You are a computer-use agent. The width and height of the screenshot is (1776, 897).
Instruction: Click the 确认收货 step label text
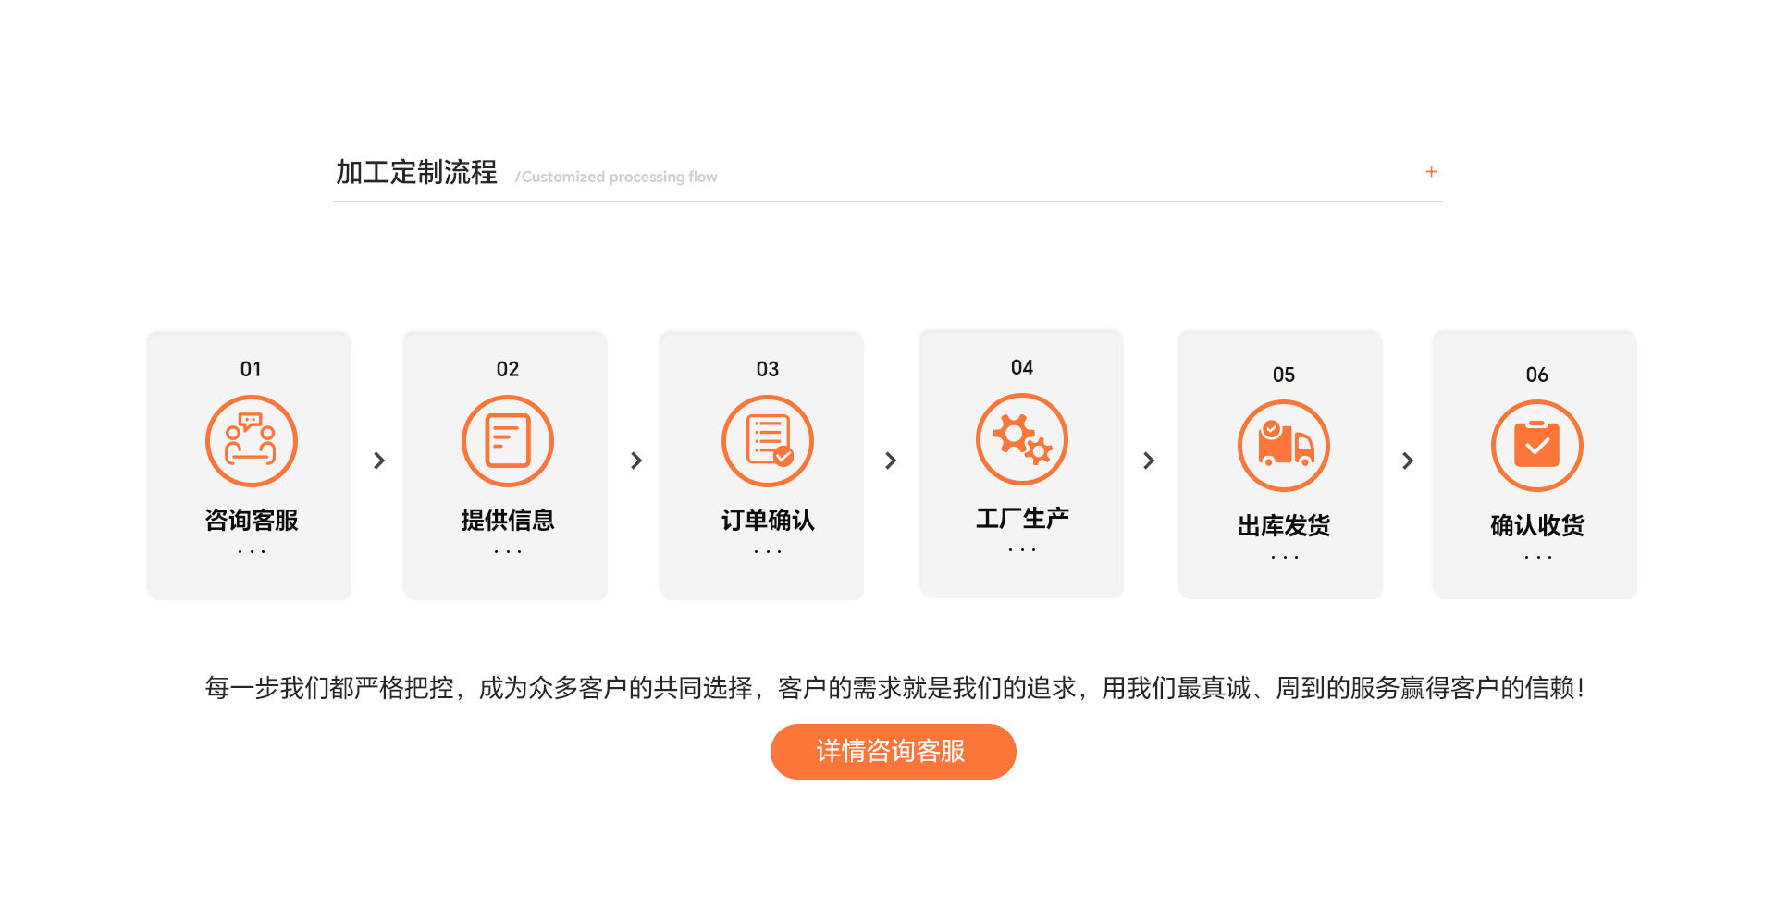(x=1536, y=525)
